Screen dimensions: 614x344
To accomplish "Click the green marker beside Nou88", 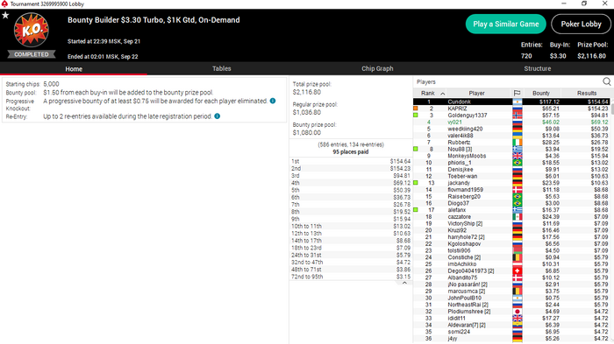I will click(416, 149).
